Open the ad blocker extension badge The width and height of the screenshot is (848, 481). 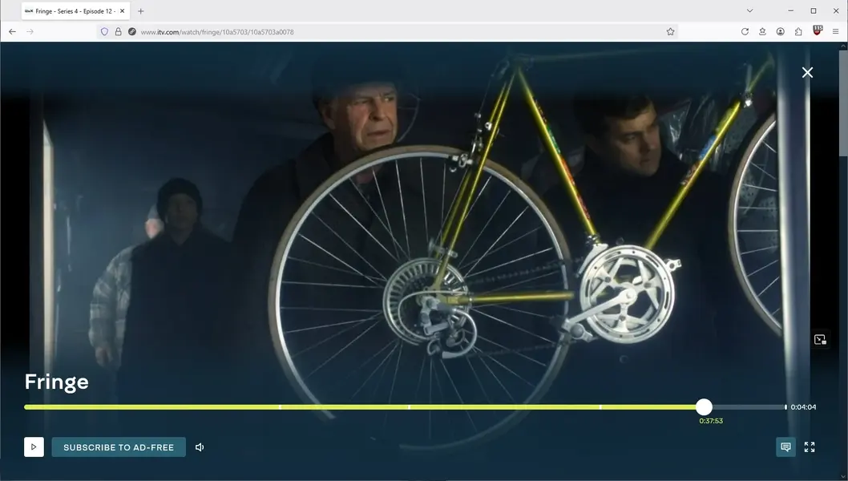818,30
